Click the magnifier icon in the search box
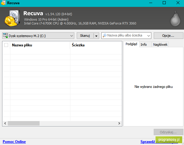 105,35
